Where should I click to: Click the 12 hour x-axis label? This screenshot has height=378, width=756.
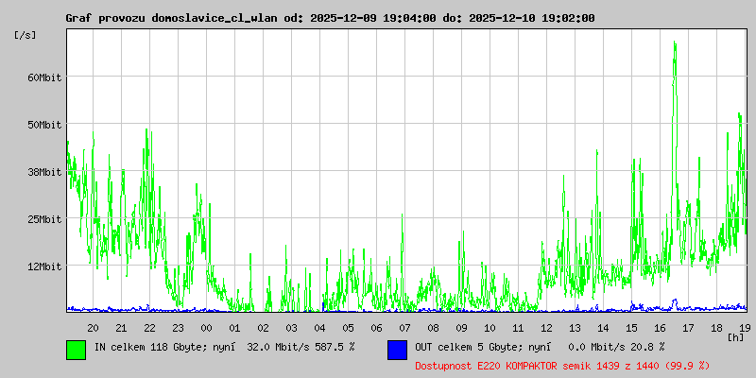tap(547, 328)
